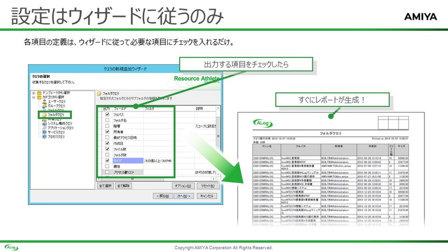Check the 最終アクセス日時 output checkbox

coord(108,137)
